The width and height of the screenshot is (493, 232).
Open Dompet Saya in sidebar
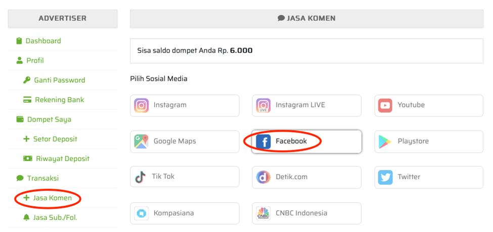[x=43, y=120]
